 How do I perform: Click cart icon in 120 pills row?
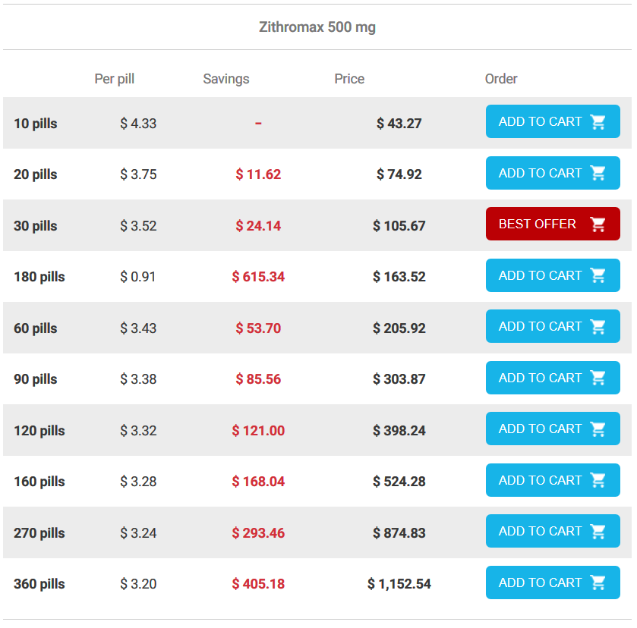(x=598, y=429)
